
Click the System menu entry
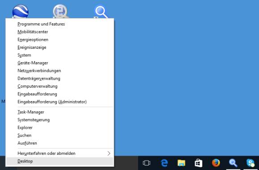(60, 55)
